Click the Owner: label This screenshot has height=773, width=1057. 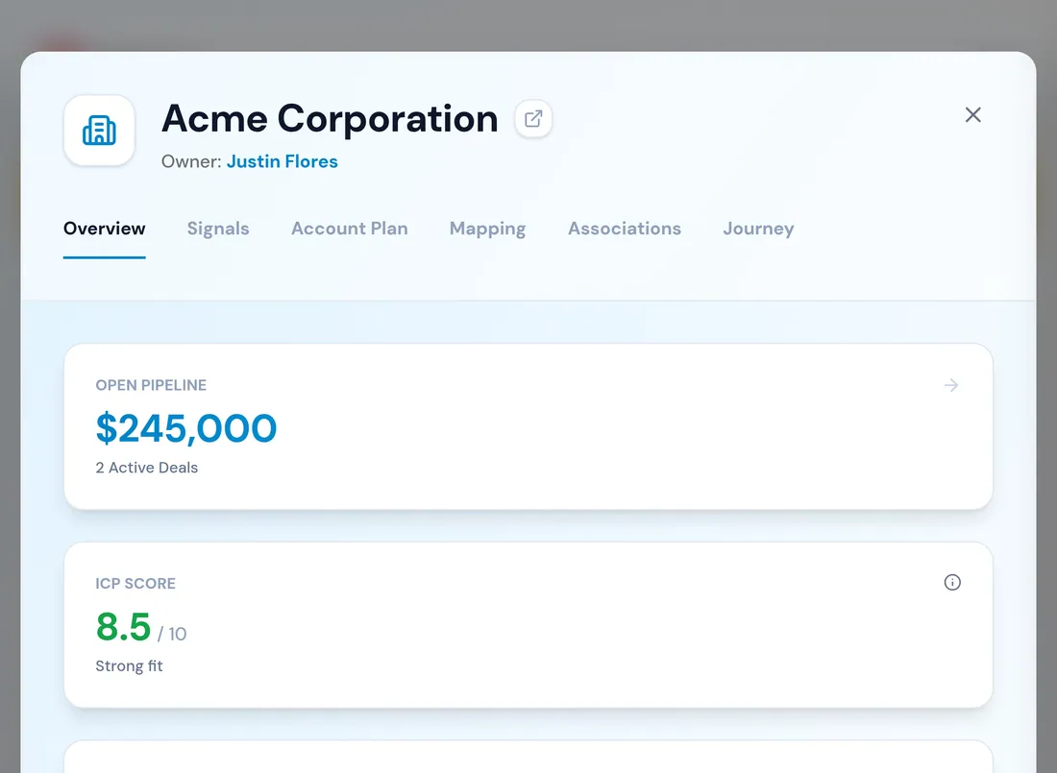pos(191,161)
